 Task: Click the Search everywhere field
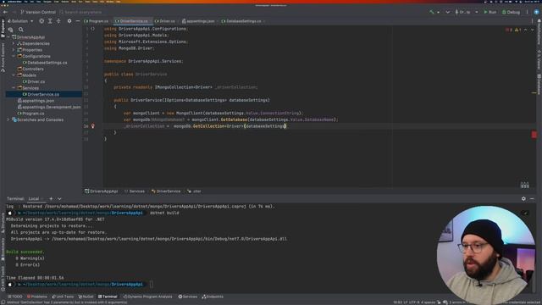click(x=80, y=12)
